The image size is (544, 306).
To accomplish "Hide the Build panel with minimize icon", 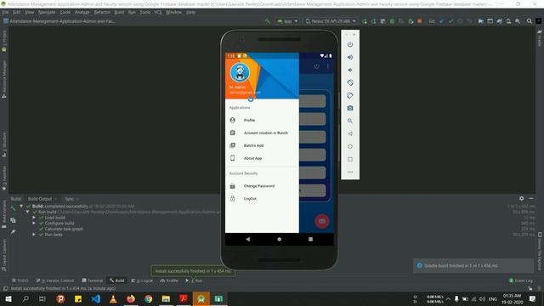I will coord(531,198).
